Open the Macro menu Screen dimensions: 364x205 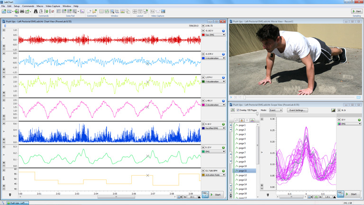pyautogui.click(x=40, y=6)
